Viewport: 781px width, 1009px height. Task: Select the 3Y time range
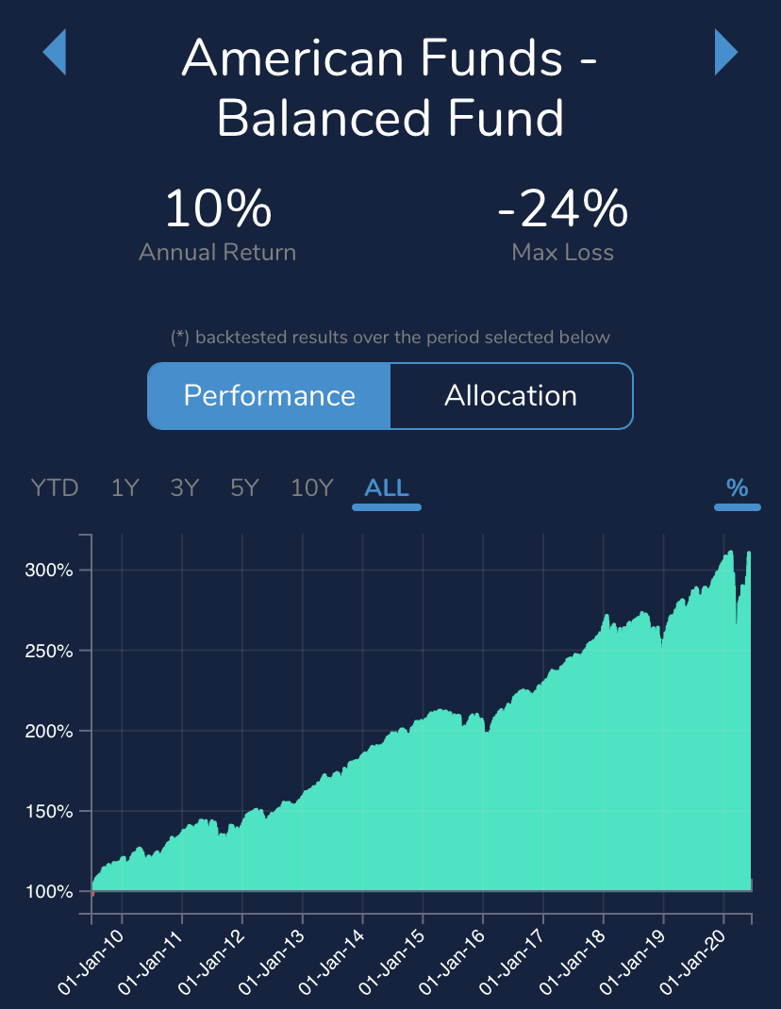click(185, 488)
